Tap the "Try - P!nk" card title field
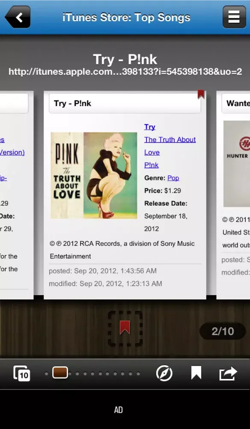250x429 pixels. 125,103
